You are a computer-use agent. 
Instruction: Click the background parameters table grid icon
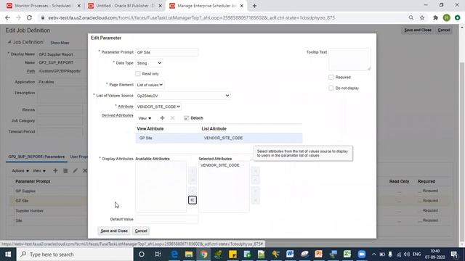point(65,170)
